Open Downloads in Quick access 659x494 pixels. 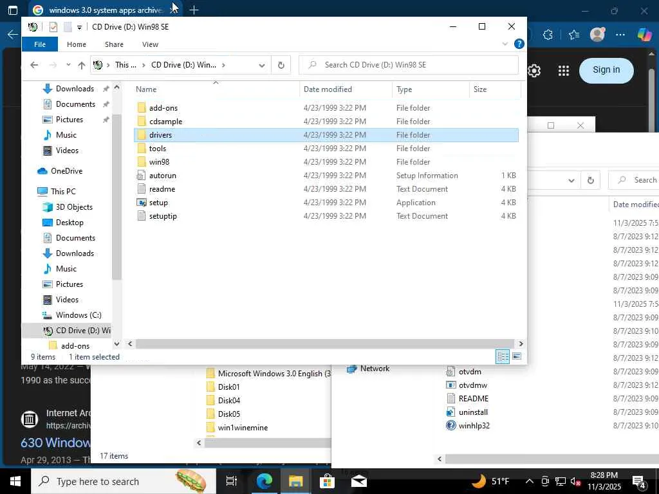(75, 89)
